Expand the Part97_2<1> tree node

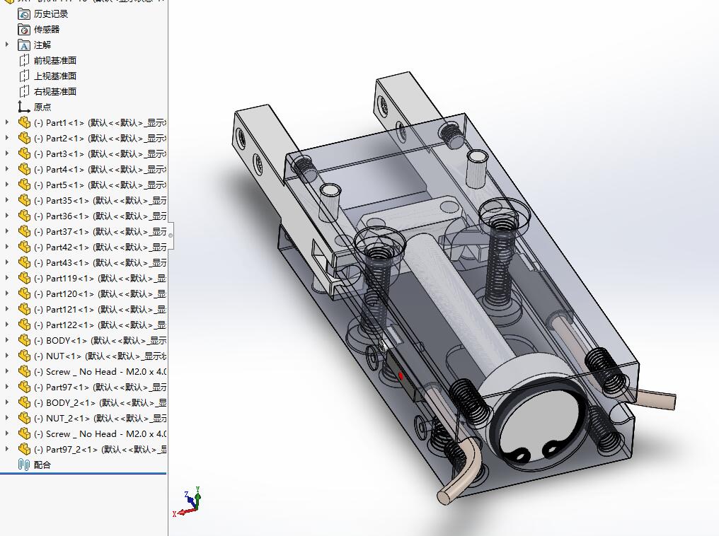coord(7,450)
